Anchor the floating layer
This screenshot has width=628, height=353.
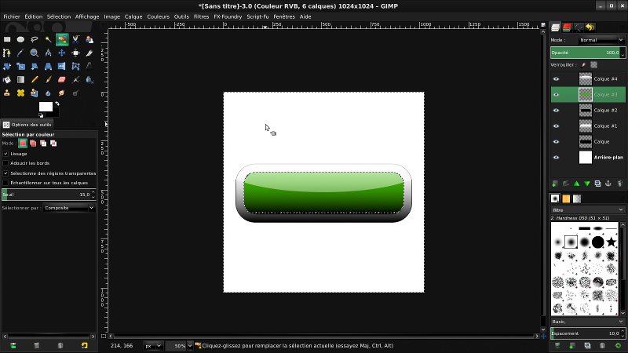point(608,184)
